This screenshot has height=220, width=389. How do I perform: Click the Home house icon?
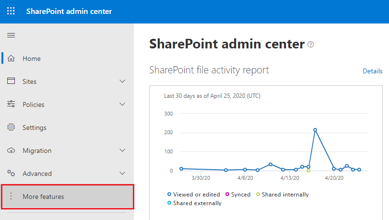pos(11,58)
